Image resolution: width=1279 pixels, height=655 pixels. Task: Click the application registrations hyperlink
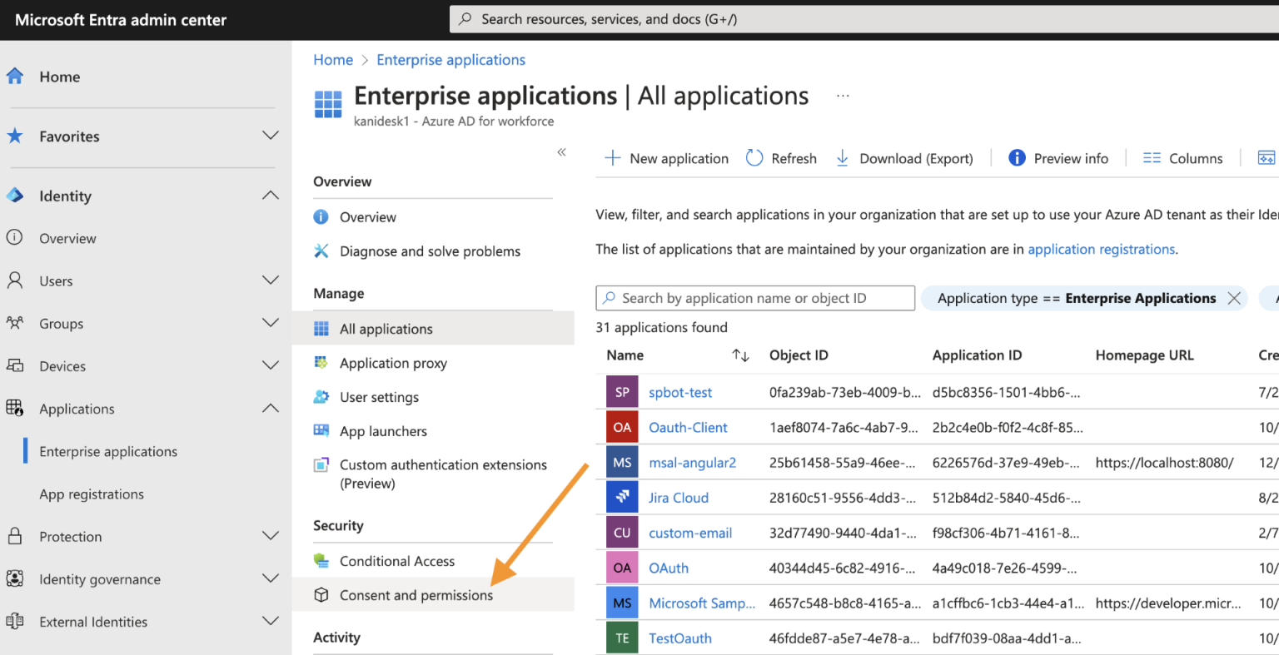coord(1101,249)
